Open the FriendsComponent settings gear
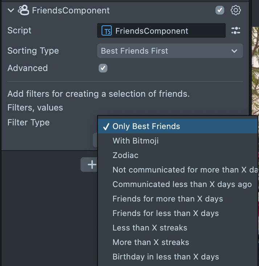This screenshot has height=266, width=259. [x=236, y=10]
